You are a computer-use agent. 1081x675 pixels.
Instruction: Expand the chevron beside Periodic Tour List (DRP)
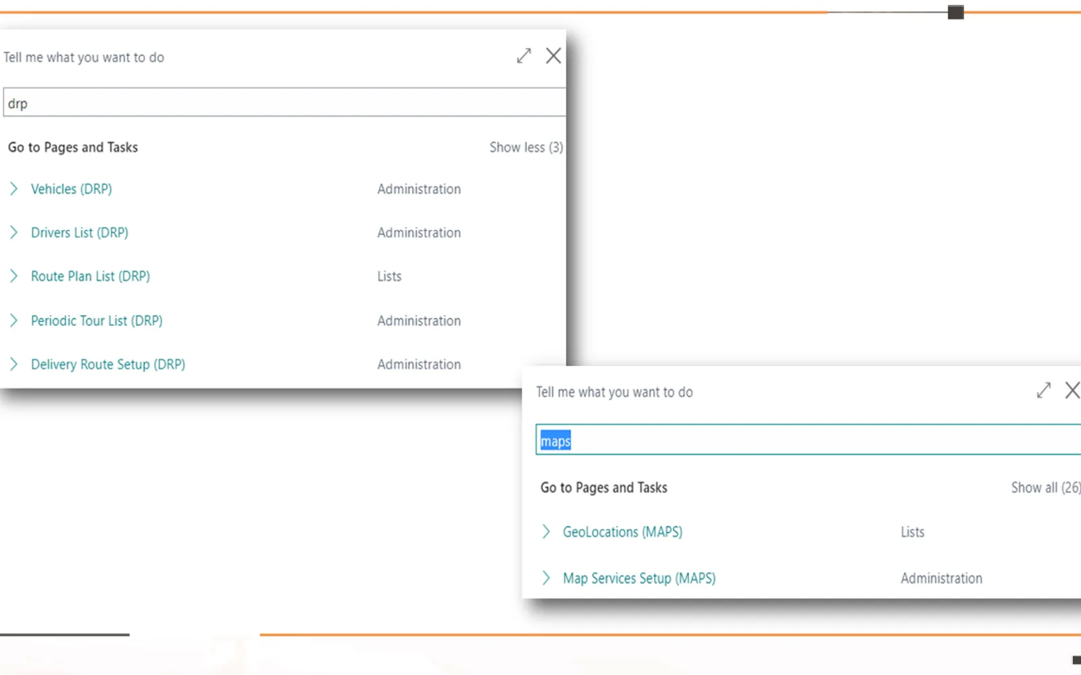coord(14,321)
